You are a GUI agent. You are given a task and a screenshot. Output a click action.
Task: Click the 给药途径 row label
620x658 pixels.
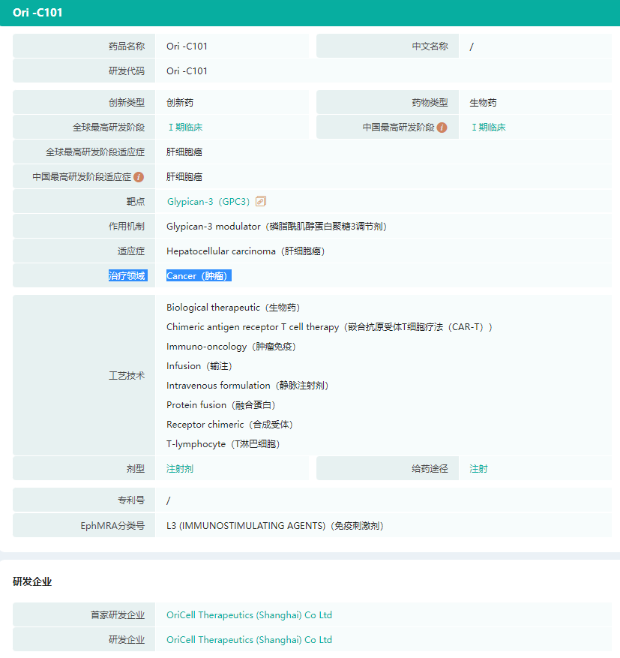click(430, 469)
